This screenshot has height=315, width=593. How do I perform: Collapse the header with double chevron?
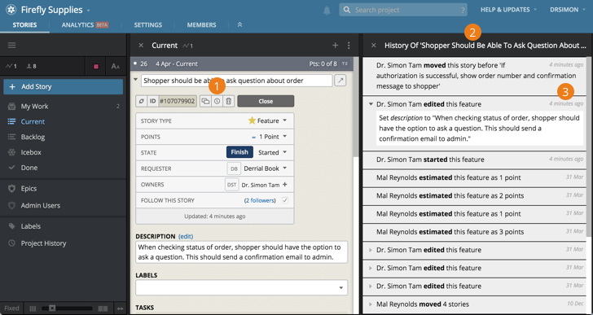pyautogui.click(x=239, y=25)
